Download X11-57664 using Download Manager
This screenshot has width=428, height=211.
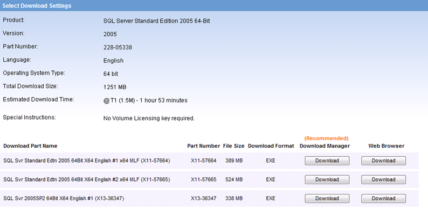click(x=327, y=161)
